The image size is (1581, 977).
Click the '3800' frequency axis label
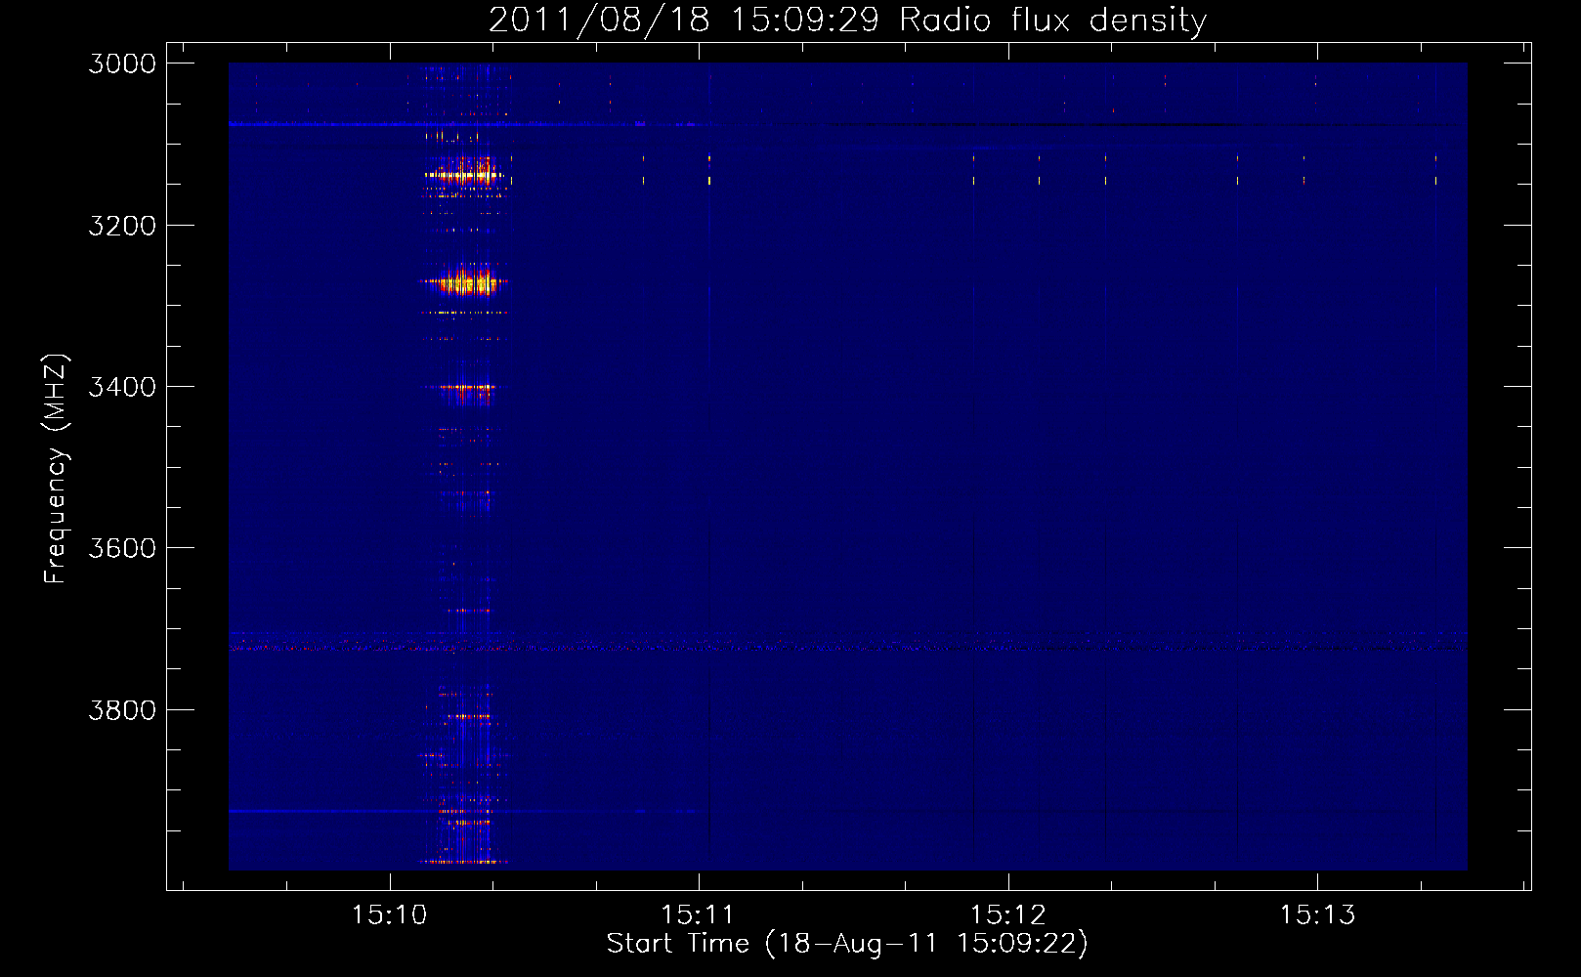coord(122,710)
